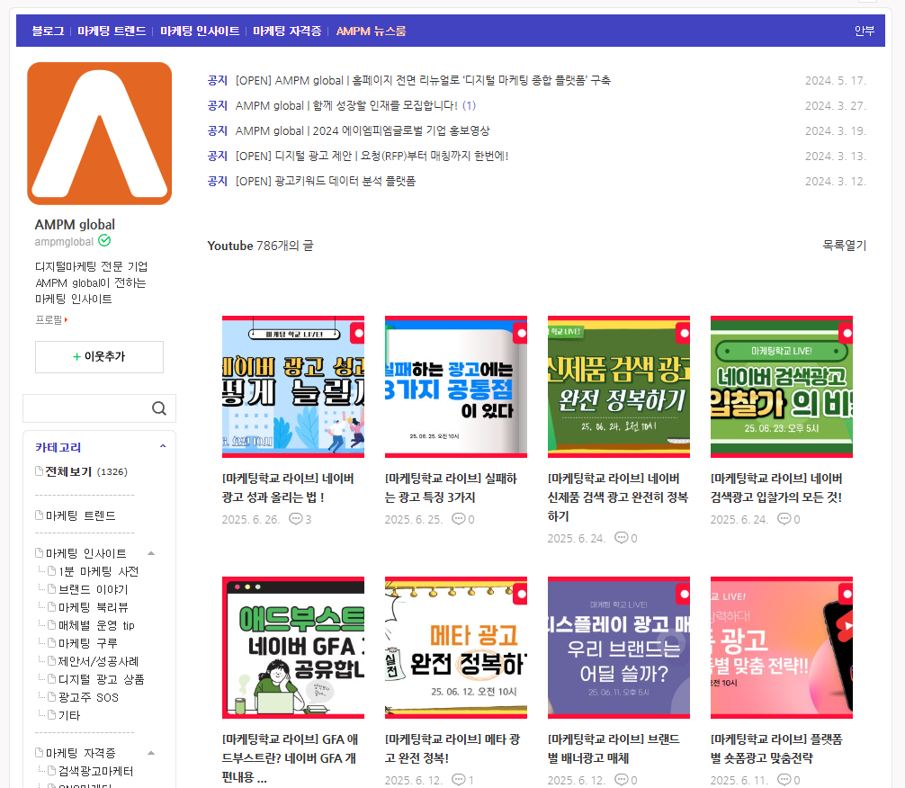This screenshot has width=905, height=788.
Task: Click the AMPM global blog name
Action: pyautogui.click(x=75, y=225)
